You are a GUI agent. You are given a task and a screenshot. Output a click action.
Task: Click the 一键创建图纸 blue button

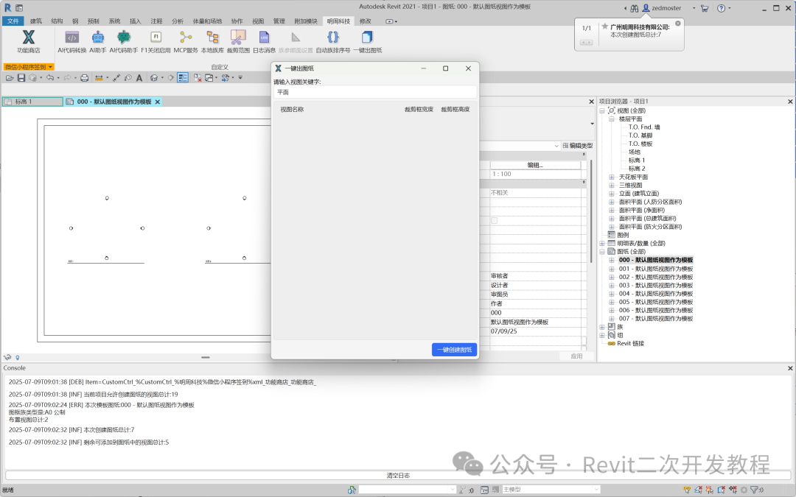point(454,350)
